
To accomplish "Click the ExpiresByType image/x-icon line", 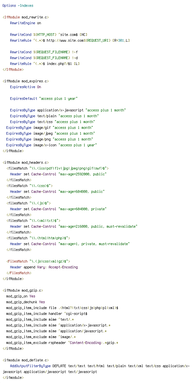I will pos(51,145).
